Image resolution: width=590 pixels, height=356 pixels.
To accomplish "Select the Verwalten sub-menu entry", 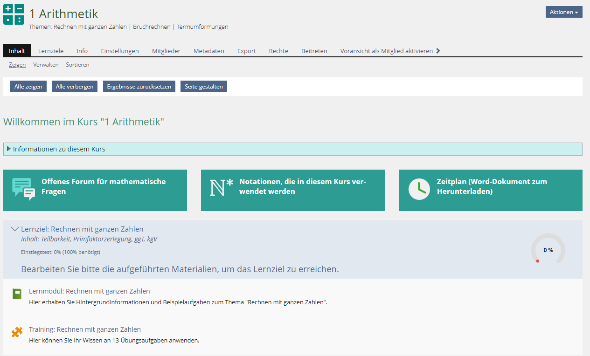I will point(45,64).
